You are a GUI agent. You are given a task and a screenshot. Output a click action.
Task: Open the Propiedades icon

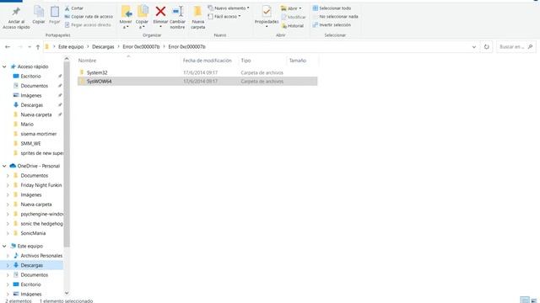(x=267, y=11)
